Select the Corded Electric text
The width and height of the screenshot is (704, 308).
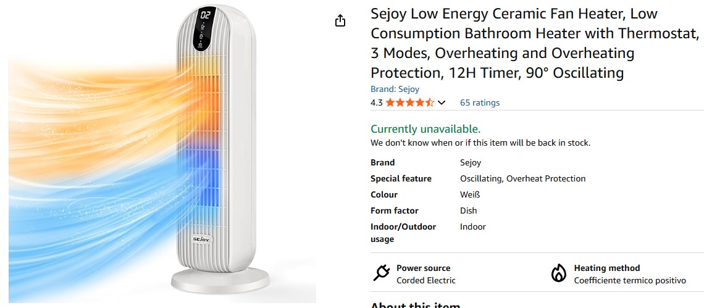pyautogui.click(x=425, y=280)
